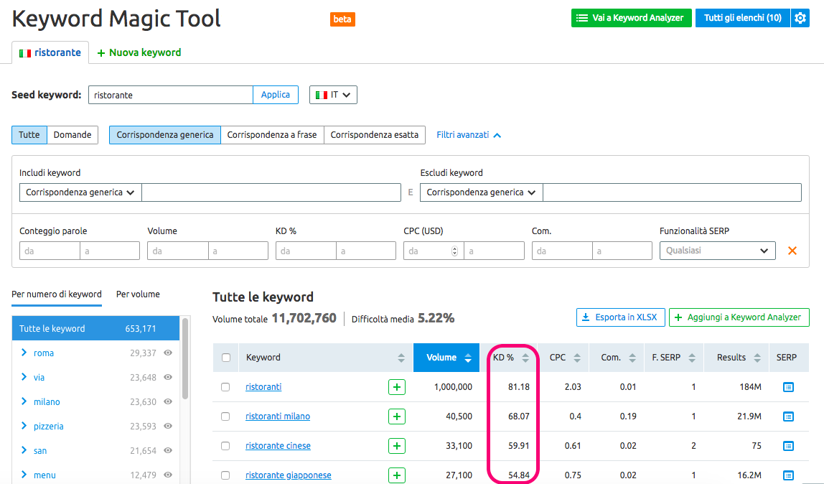The width and height of the screenshot is (824, 484).
Task: Select the 'Corrispondenza esatta' match tab
Action: 374,135
